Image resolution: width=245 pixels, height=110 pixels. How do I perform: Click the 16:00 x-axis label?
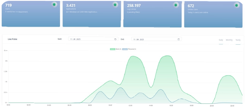[171, 105]
